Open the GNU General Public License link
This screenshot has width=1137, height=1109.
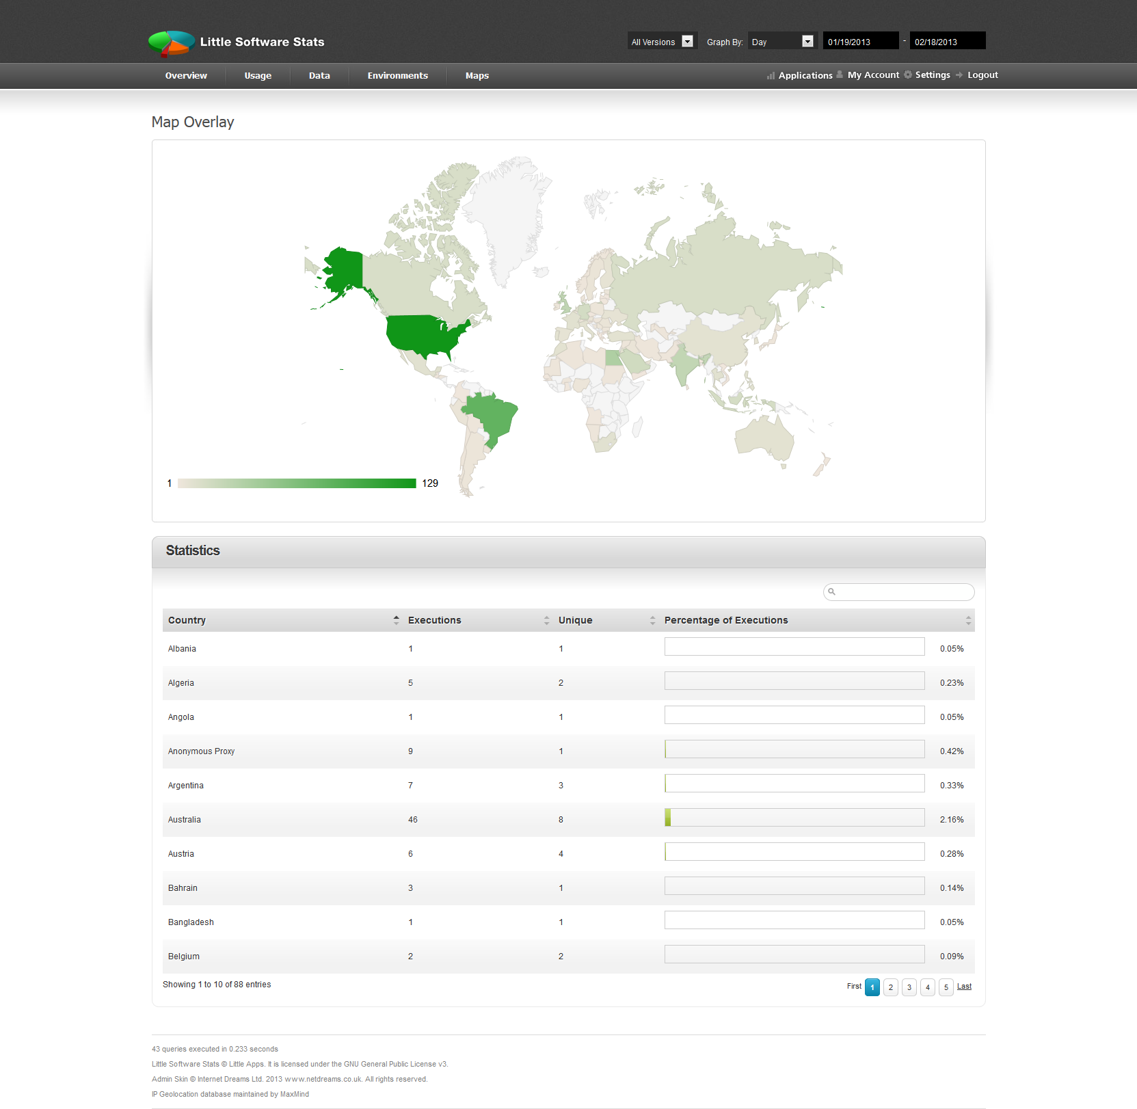click(395, 1064)
